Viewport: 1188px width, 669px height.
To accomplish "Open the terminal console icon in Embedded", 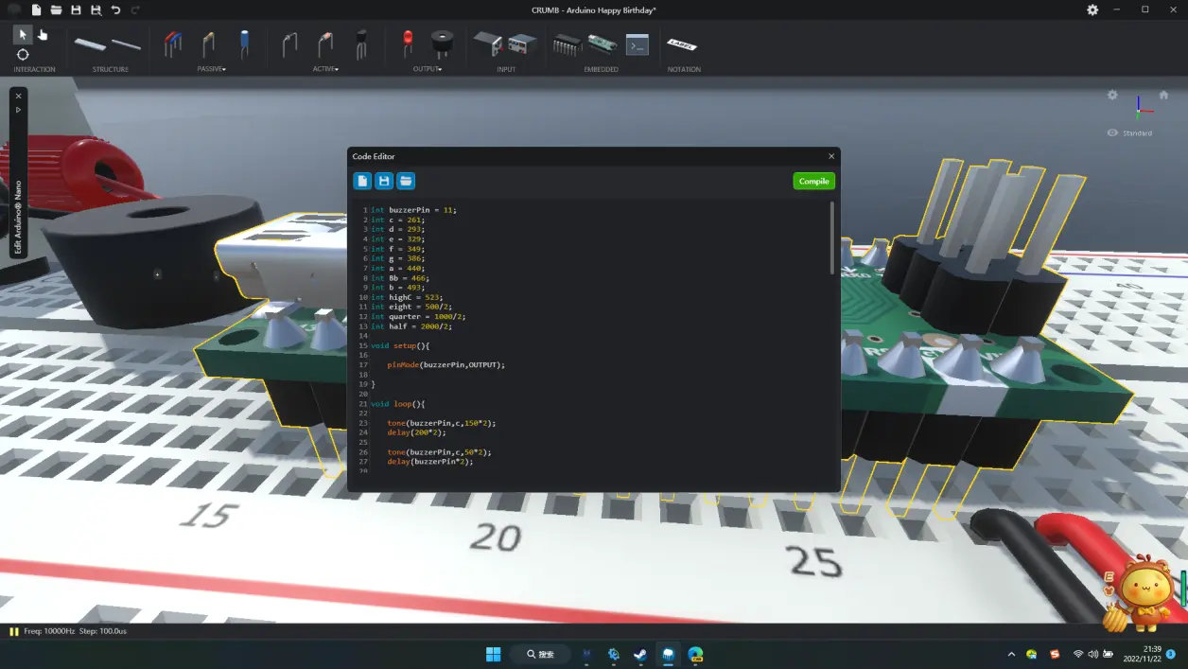I will (638, 44).
